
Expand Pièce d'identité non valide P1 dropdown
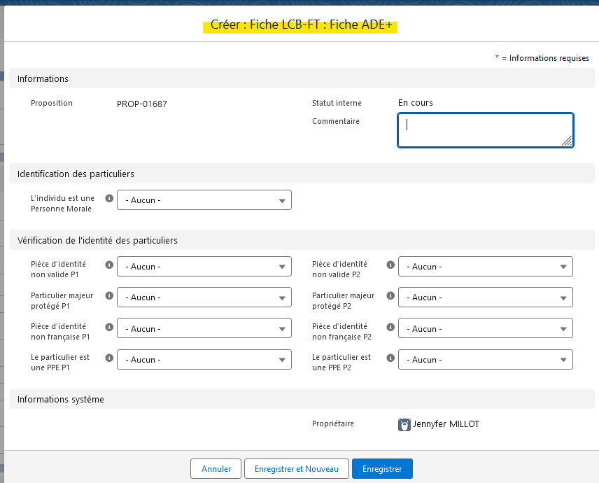click(204, 267)
